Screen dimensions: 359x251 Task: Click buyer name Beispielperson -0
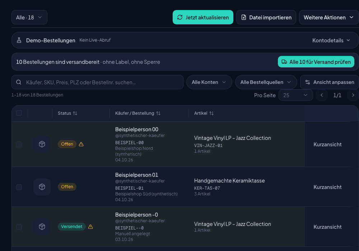click(136, 215)
